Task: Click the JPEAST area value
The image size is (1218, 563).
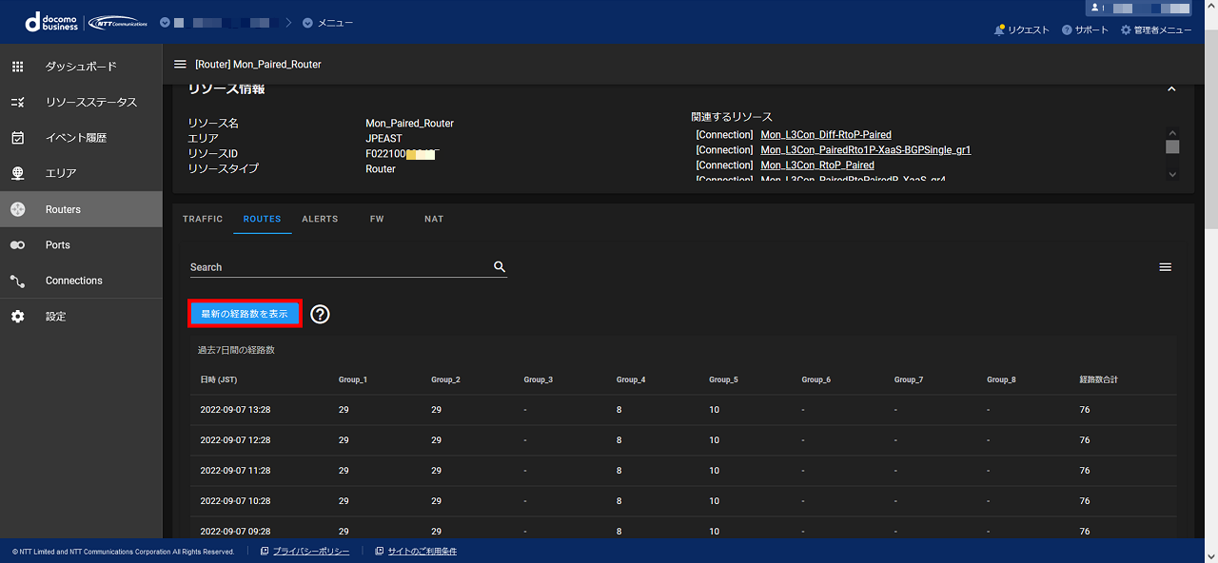Action: (x=384, y=139)
